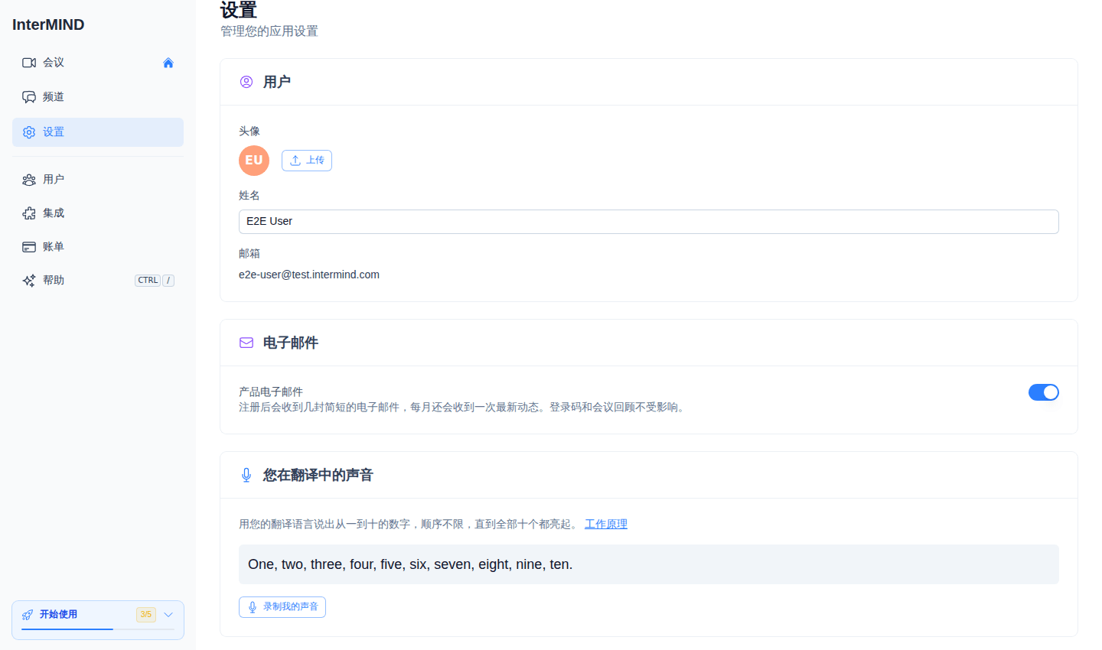Click the envelope icon beside 电子邮件
This screenshot has height=650, width=1102.
point(246,343)
